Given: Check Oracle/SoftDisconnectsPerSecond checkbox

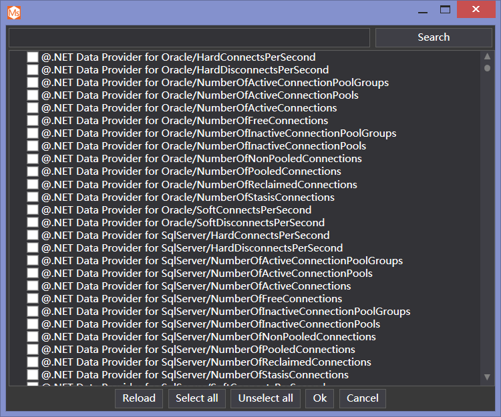Looking at the screenshot, I should 33,223.
